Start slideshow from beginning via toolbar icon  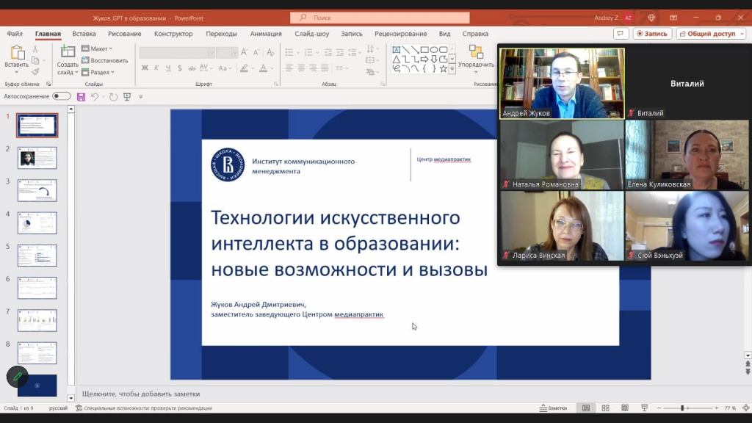127,97
